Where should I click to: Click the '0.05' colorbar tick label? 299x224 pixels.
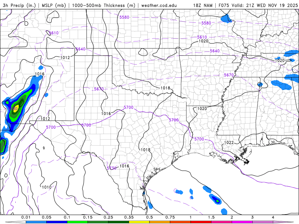46,217
